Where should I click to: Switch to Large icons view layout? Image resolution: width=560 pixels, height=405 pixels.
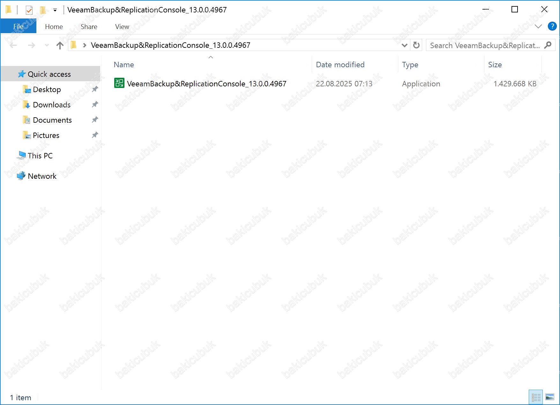pos(550,397)
